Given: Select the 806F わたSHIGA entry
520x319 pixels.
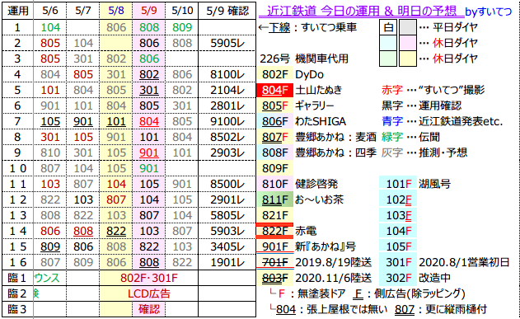Looking at the screenshot, I should tap(301, 121).
